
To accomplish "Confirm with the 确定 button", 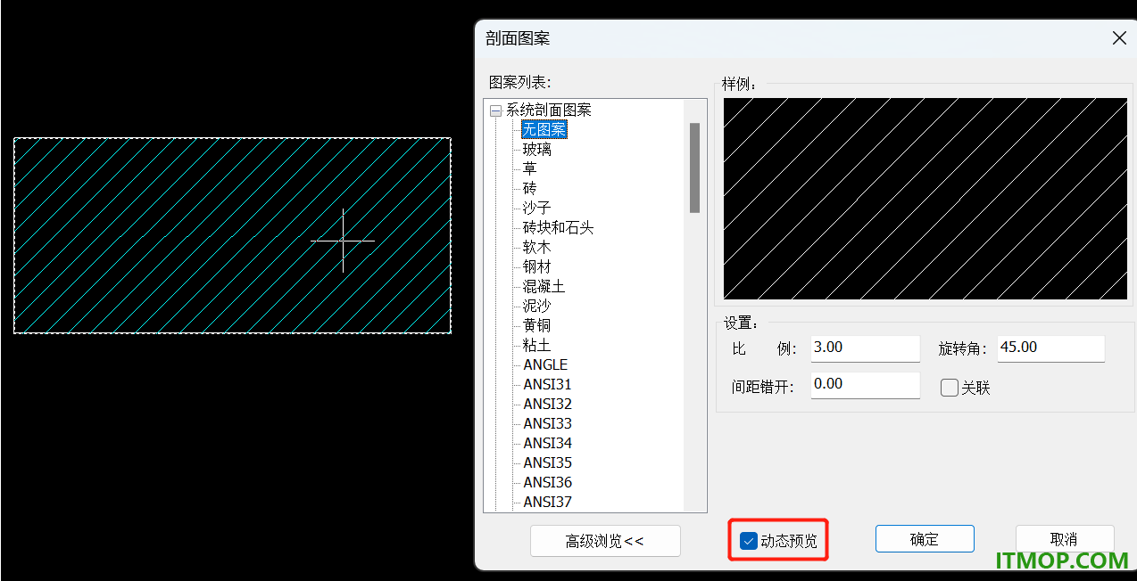I will pos(925,539).
